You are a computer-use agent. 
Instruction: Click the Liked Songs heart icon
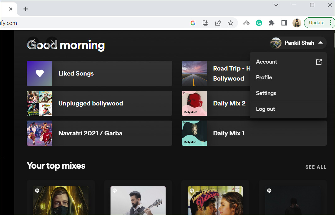40,73
